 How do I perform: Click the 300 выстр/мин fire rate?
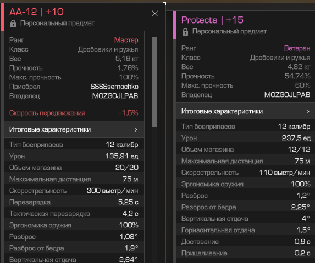coord(113,190)
